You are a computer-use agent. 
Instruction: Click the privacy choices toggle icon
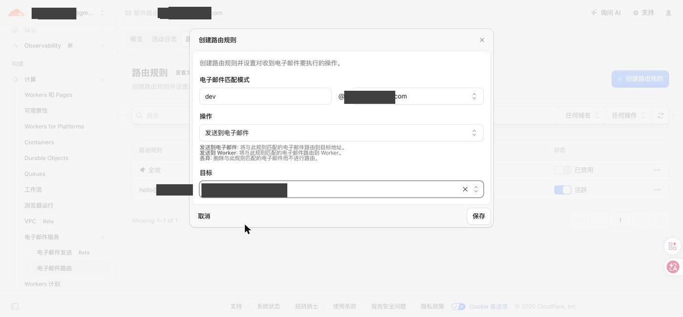click(x=458, y=306)
